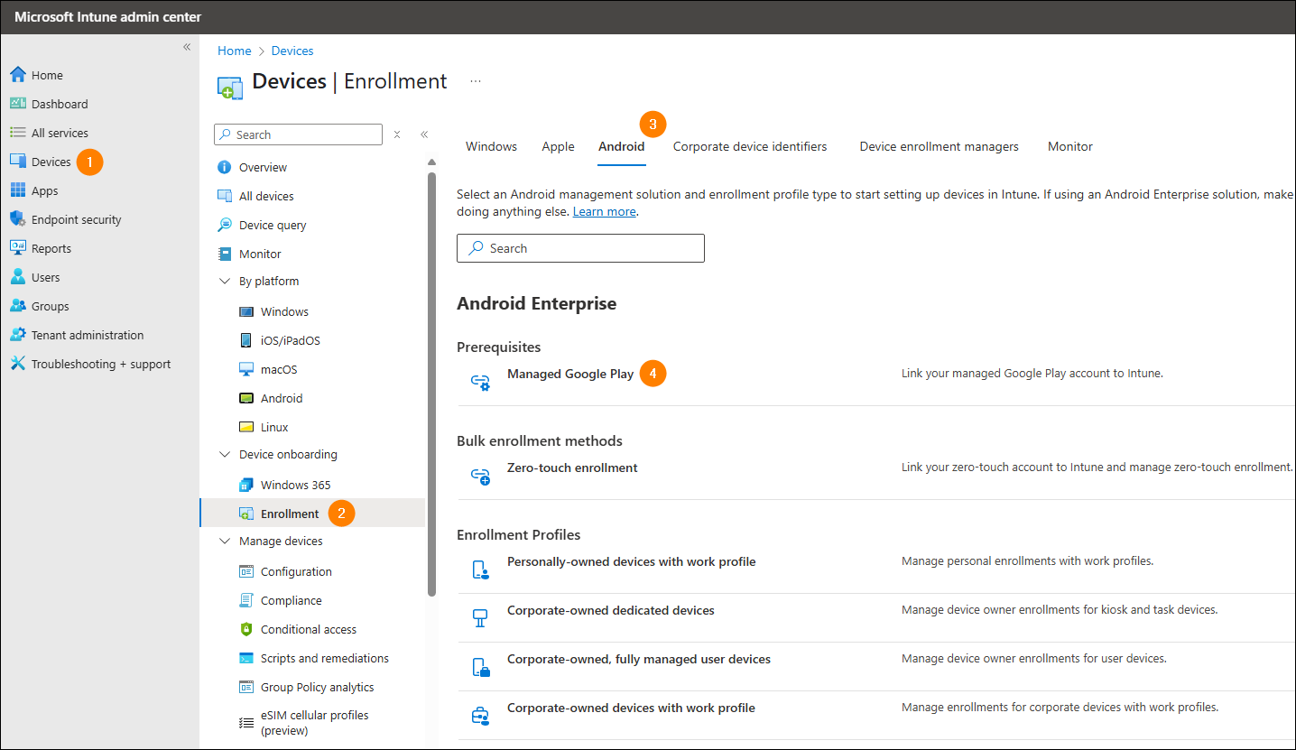
Task: Switch to the Apple tab
Action: [x=558, y=146]
